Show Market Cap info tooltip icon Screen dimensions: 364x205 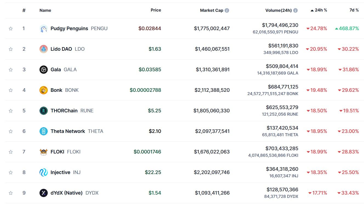tap(227, 10)
